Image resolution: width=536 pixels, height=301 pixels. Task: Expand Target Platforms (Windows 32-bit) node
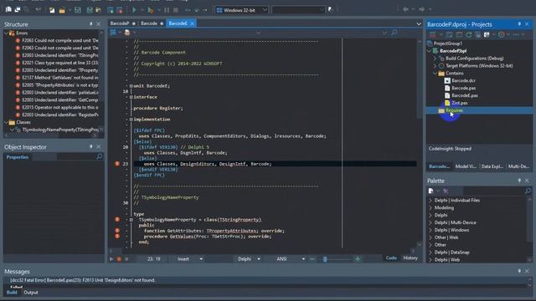click(435, 66)
